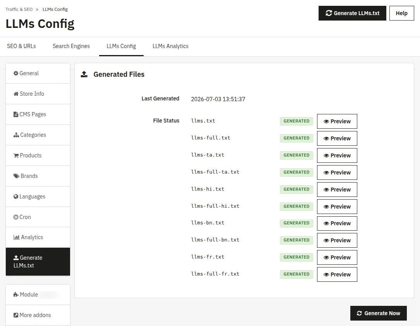
Task: Click the eye icon for llms-full-ta.txt
Action: click(326, 172)
